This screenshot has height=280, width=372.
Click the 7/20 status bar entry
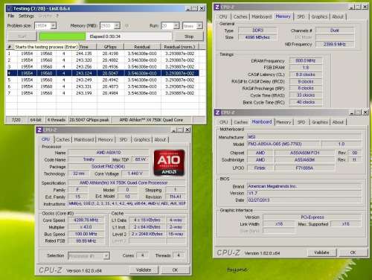tap(16, 120)
